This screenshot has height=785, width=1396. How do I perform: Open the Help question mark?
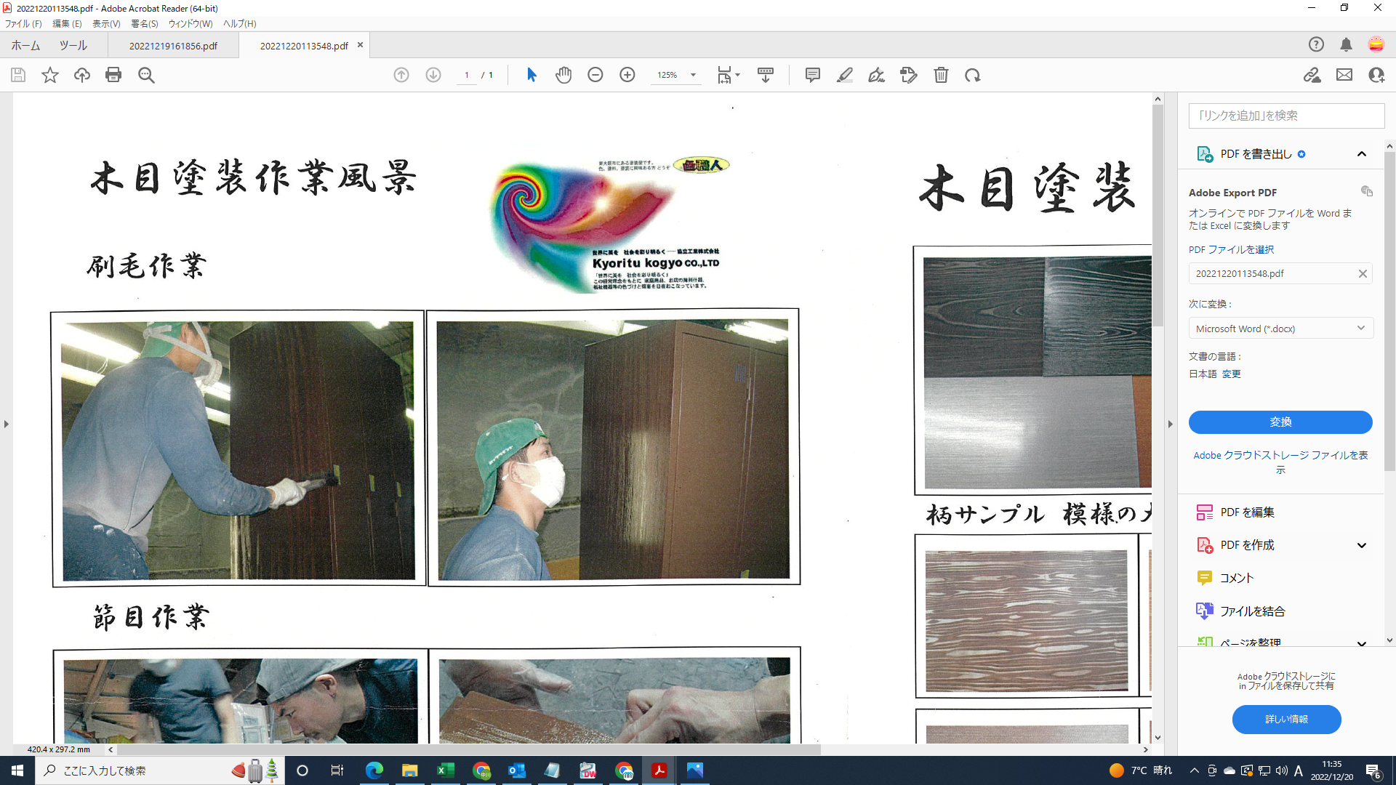(1316, 44)
